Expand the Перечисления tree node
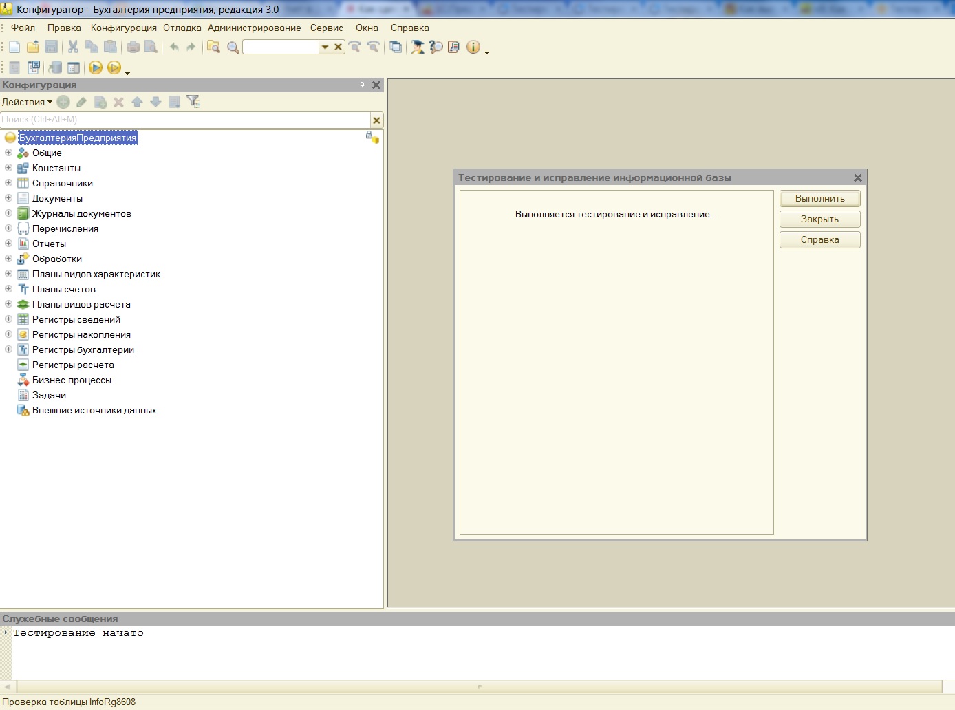Viewport: 955px width, 710px height. (8, 228)
